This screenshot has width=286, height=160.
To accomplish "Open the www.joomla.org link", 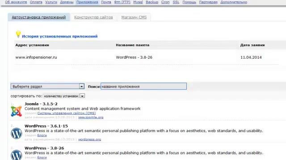I will (x=91, y=117).
